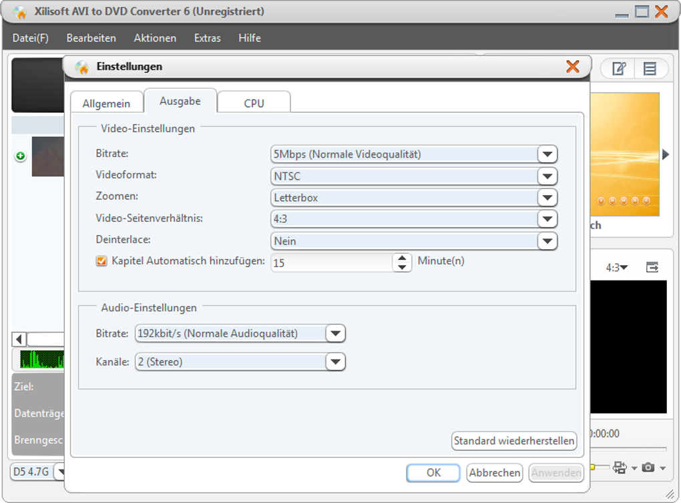Click the snapshot camera icon

(x=648, y=468)
